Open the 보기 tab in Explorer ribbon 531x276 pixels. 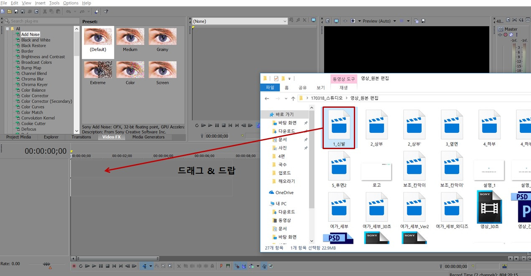click(x=320, y=88)
